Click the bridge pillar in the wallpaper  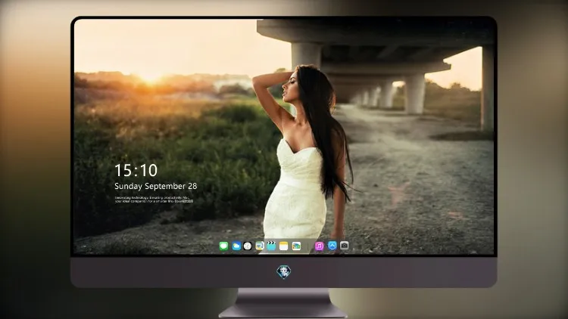pos(415,93)
